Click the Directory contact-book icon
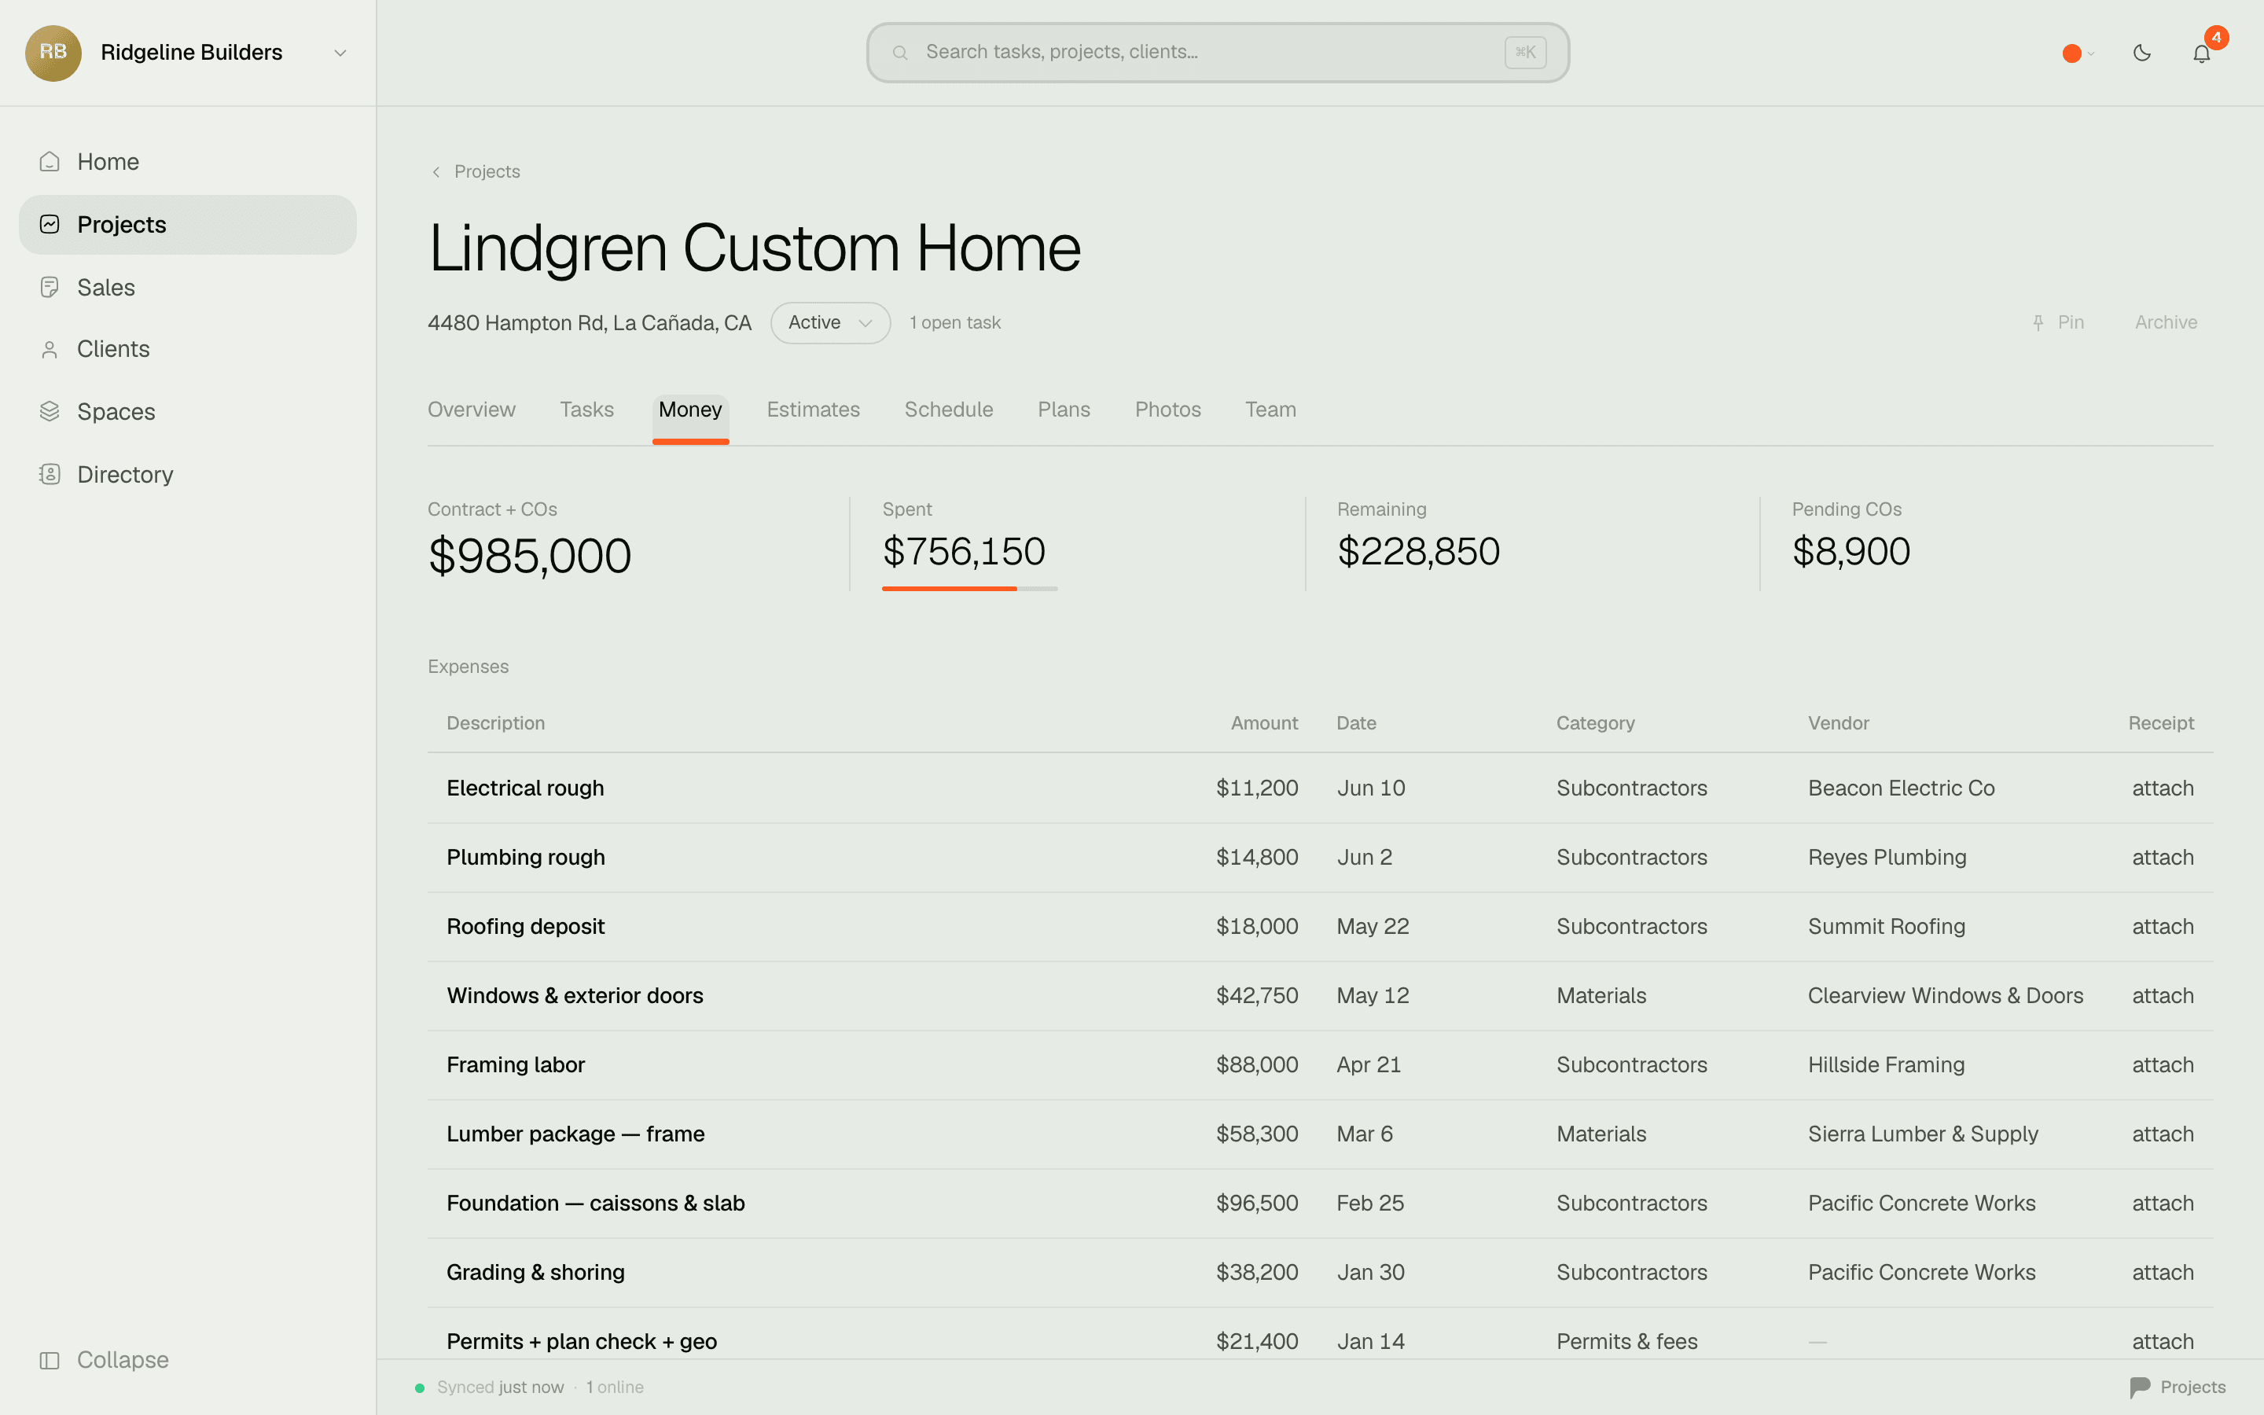2264x1415 pixels. (50, 475)
